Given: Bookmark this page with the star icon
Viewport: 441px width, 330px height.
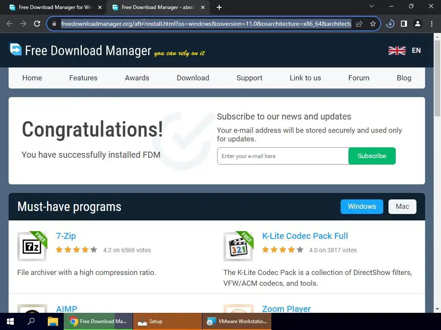Looking at the screenshot, I should tap(373, 24).
